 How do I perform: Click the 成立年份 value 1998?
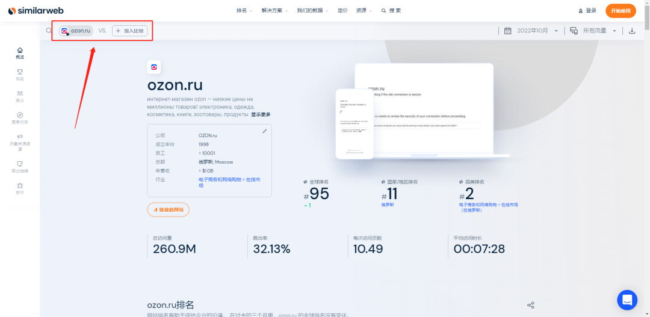tap(203, 144)
